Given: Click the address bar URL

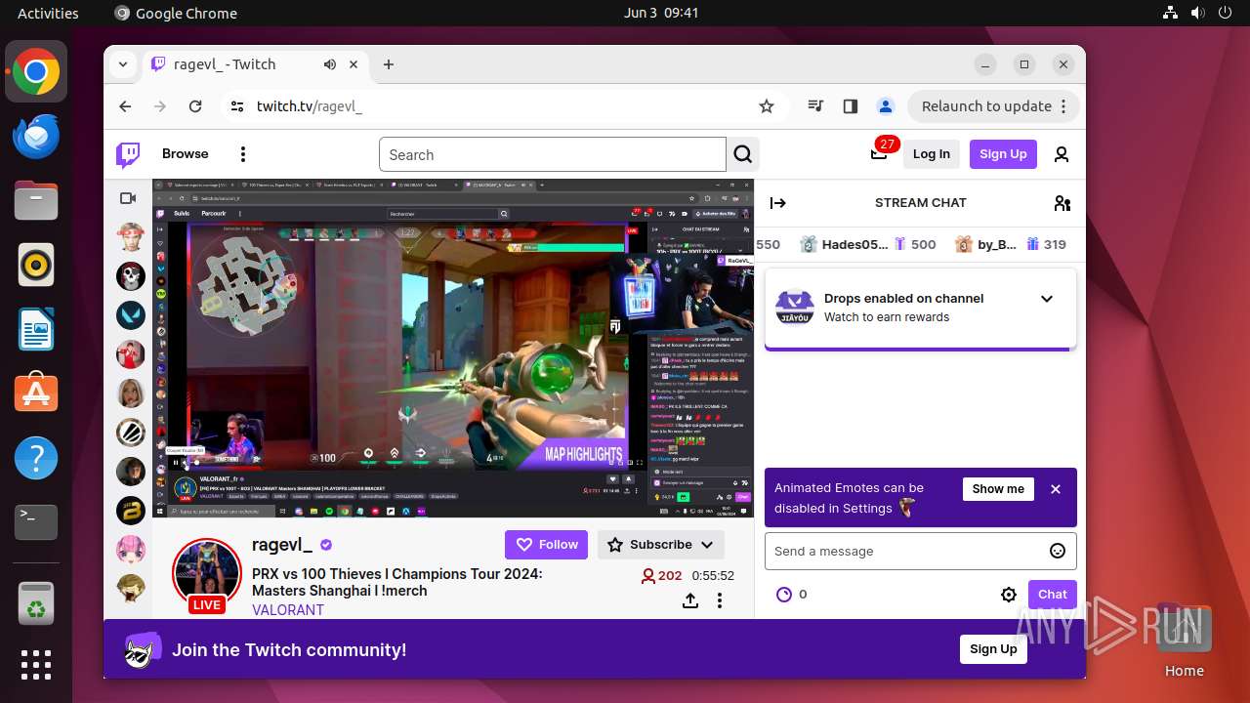Looking at the screenshot, I should coord(310,106).
